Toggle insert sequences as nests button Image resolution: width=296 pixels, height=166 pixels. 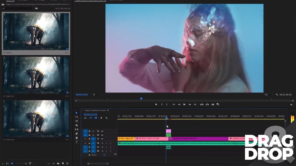(x=85, y=118)
